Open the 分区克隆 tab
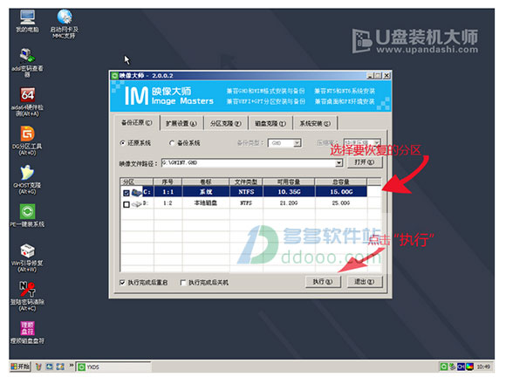Viewport: 506px width, 384px height. point(226,124)
